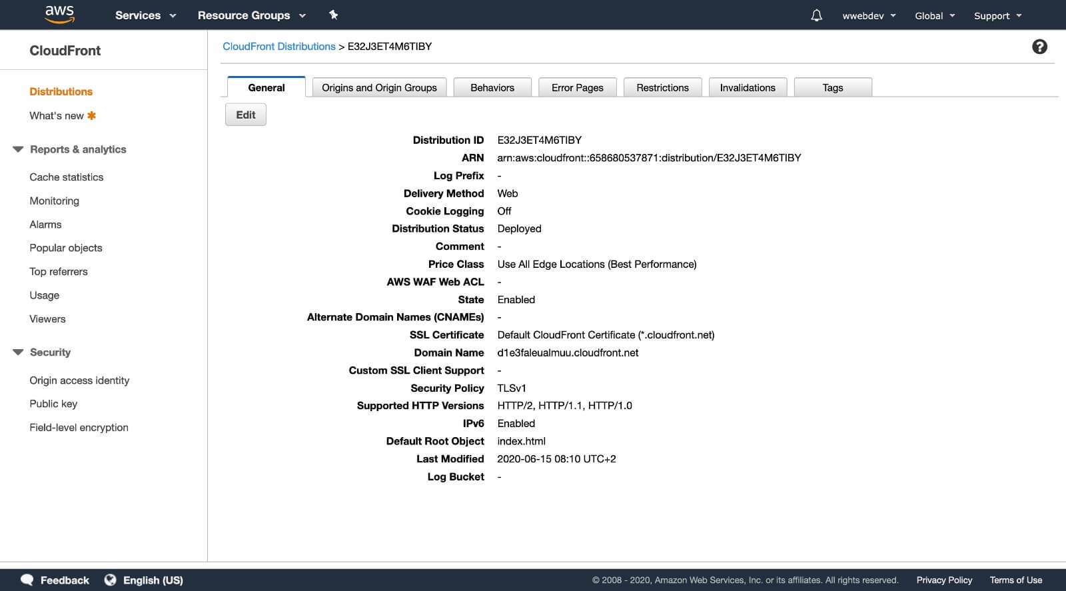
Task: Click the ARN value text
Action: (649, 158)
